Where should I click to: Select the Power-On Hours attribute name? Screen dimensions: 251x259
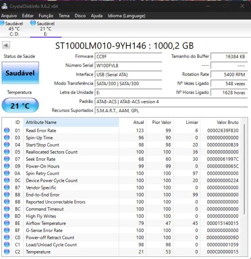42,166
